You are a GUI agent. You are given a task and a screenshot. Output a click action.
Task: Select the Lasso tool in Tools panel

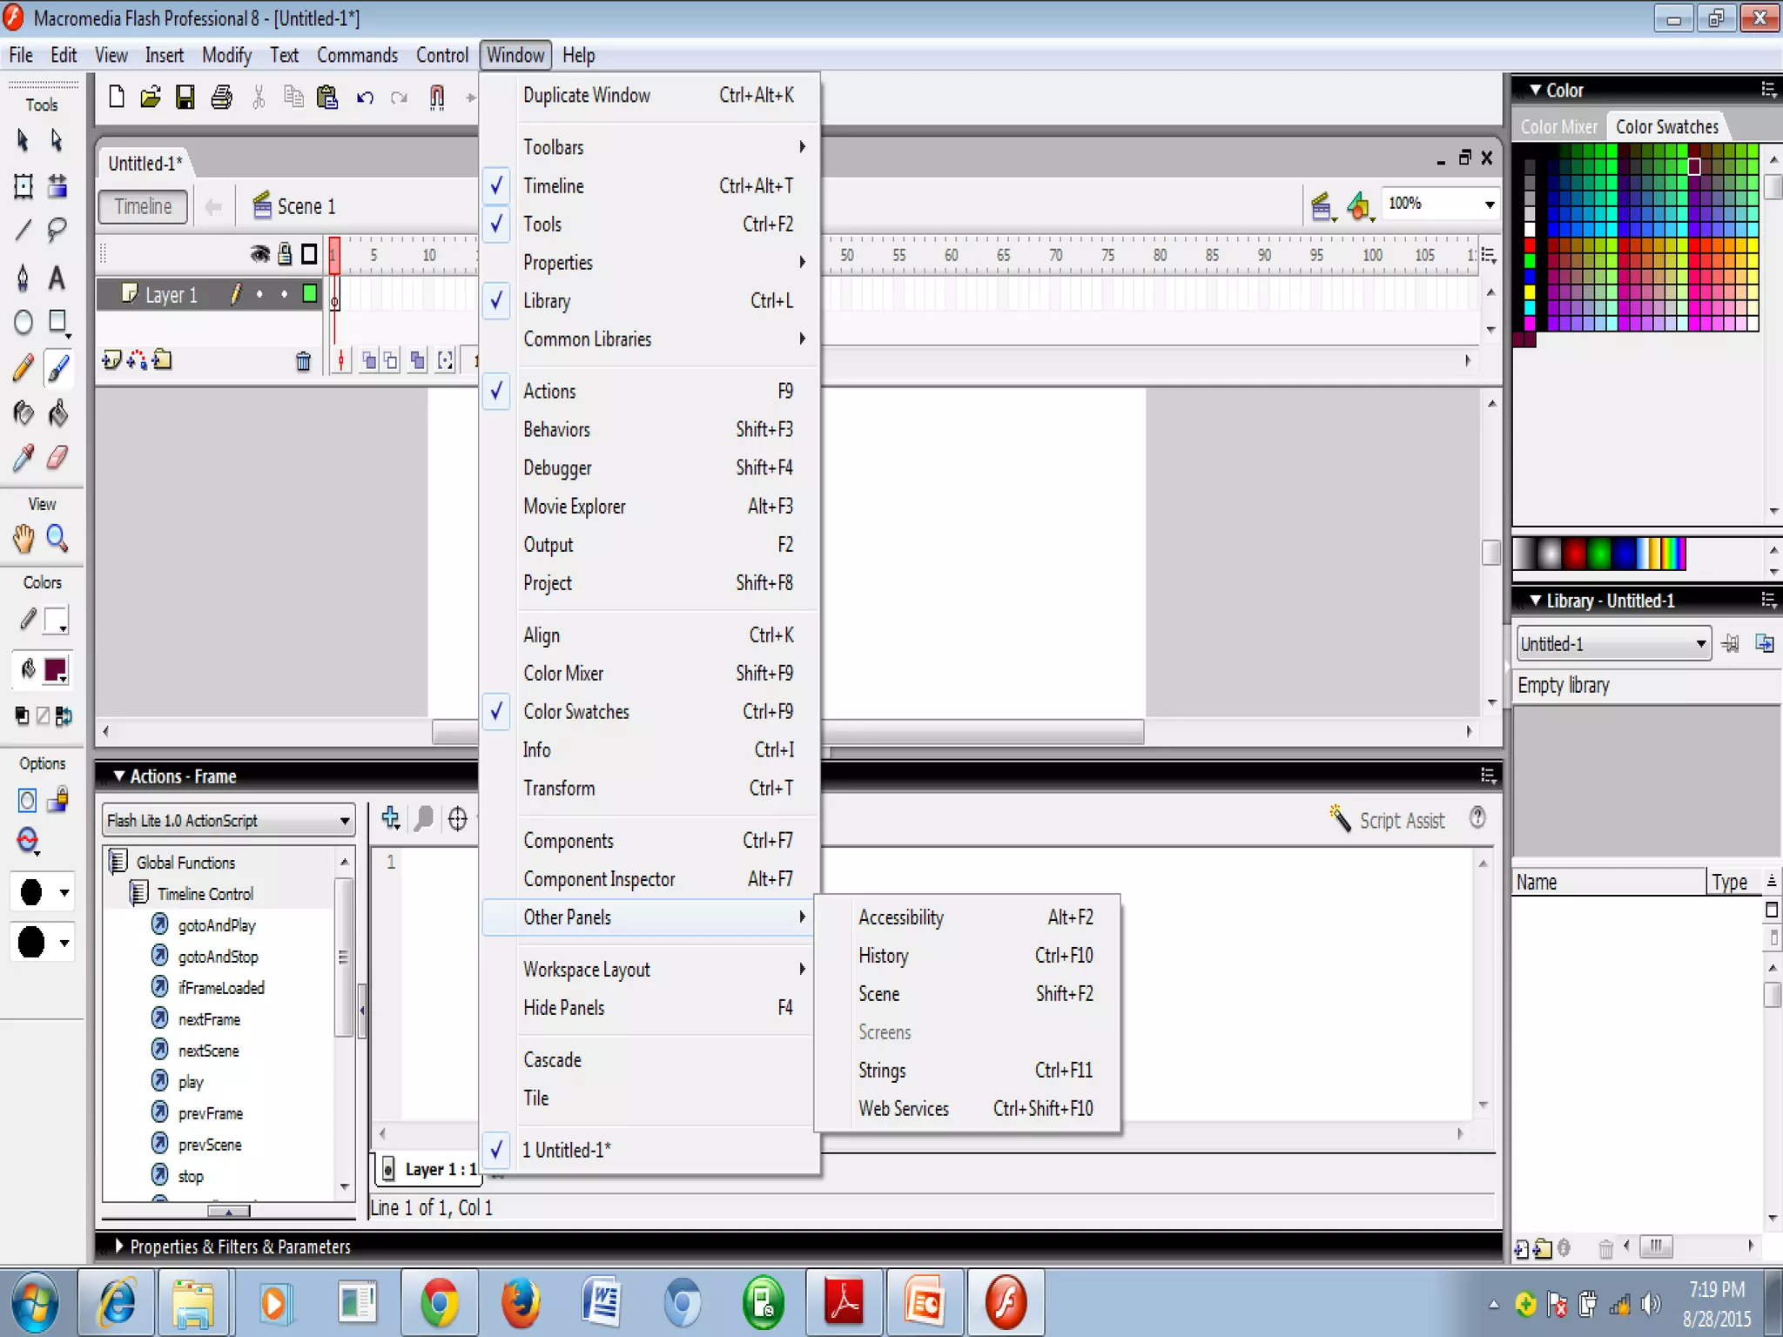[57, 230]
